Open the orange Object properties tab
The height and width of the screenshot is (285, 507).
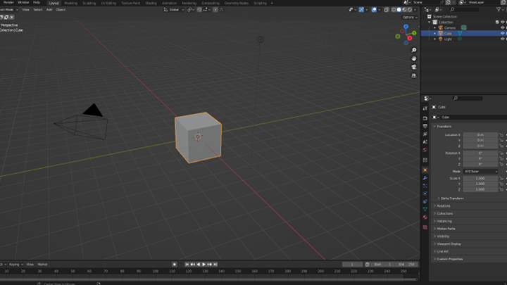coord(425,170)
